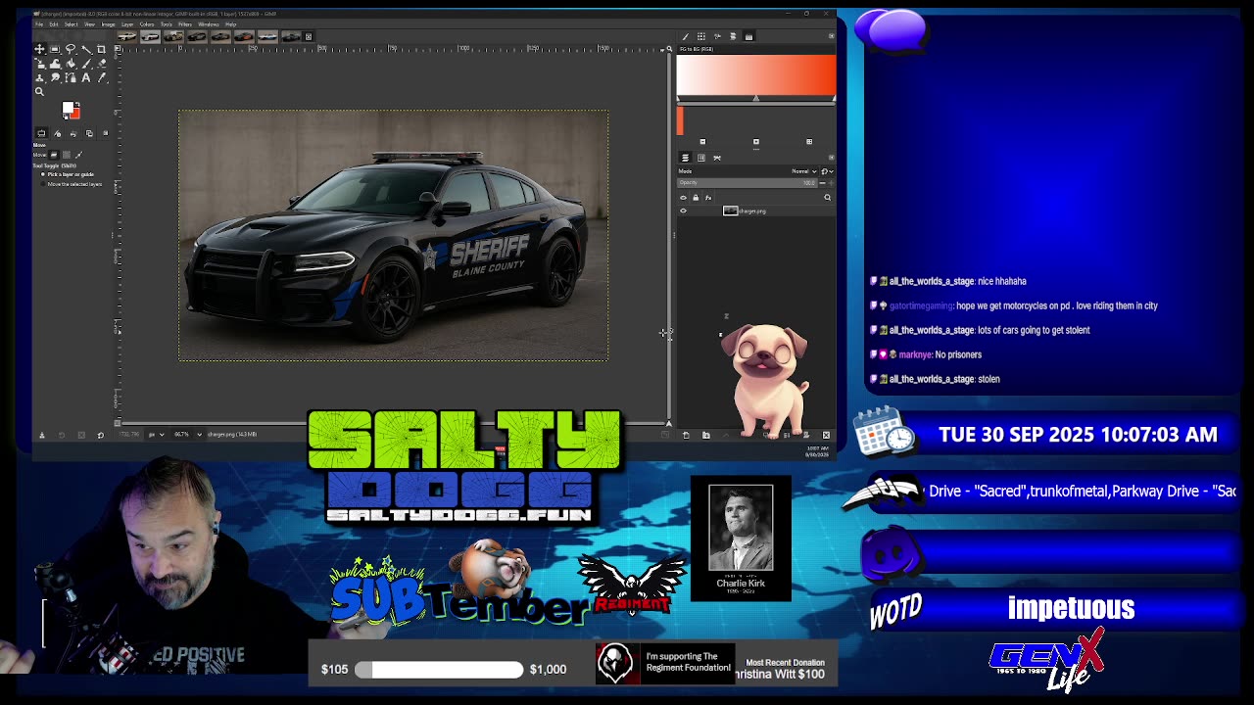Switch to the Tool Options tab
Screen dimensions: 1254x705
[41, 133]
